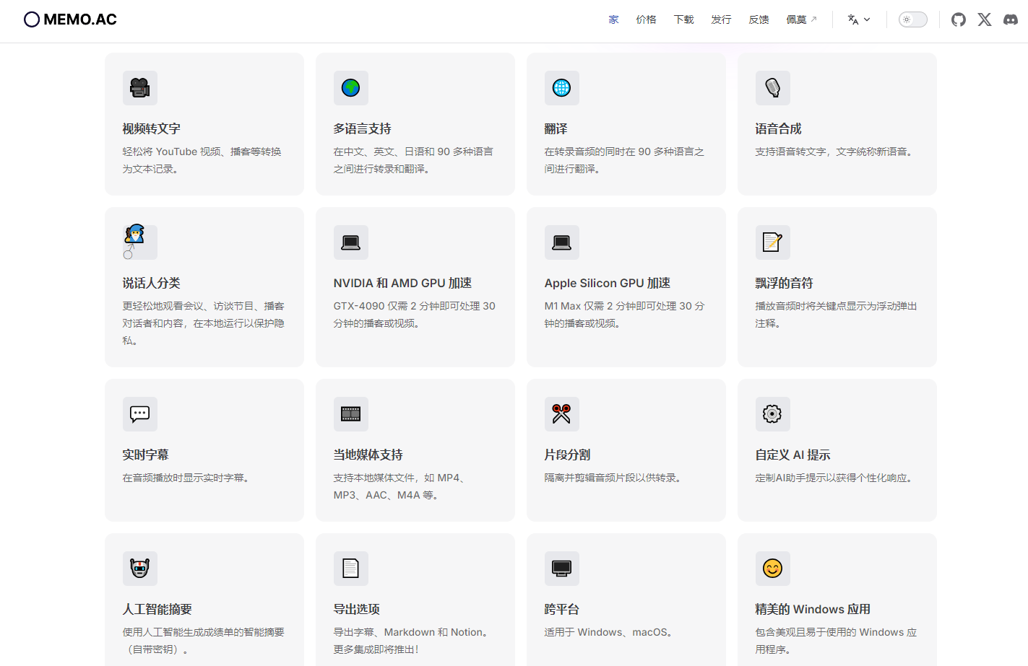Select the 当地媒体支持 heading
The width and height of the screenshot is (1028, 666).
pyautogui.click(x=368, y=455)
